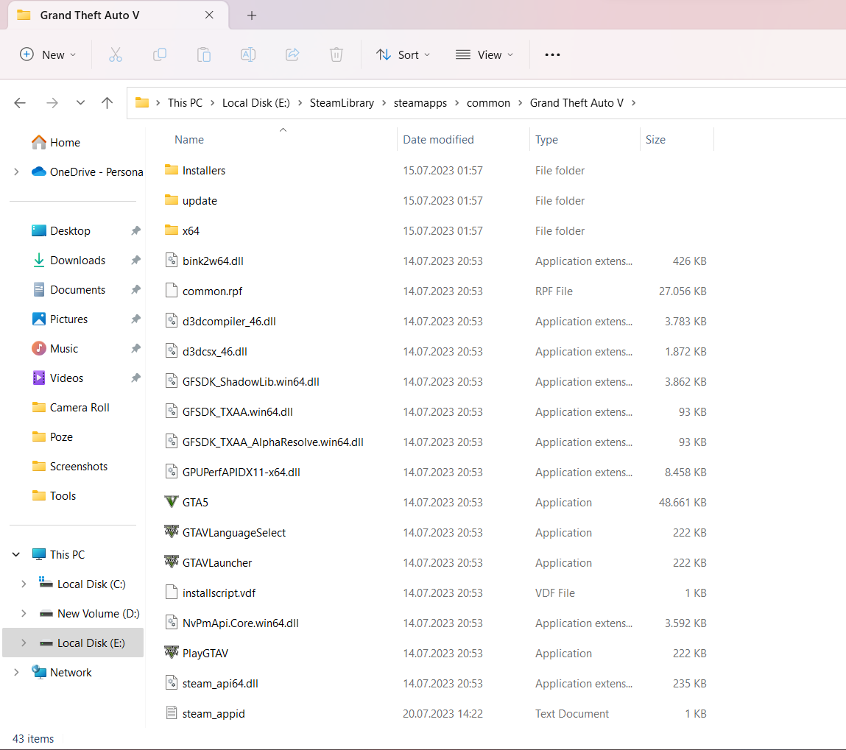Expand the Network tree node

[x=16, y=673]
